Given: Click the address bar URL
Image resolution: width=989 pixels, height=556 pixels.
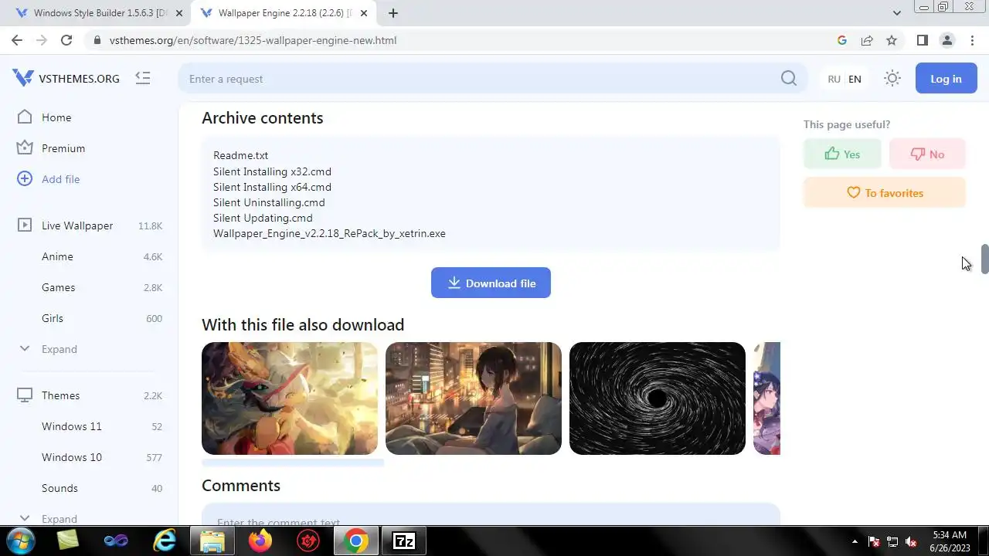Looking at the screenshot, I should (x=253, y=40).
